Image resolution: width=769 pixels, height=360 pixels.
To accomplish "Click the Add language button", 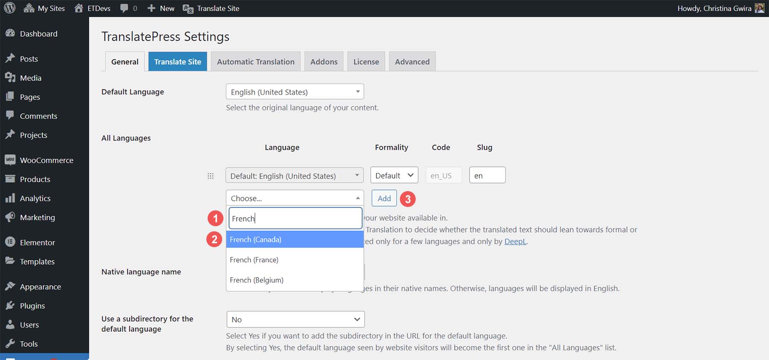I will (x=384, y=198).
